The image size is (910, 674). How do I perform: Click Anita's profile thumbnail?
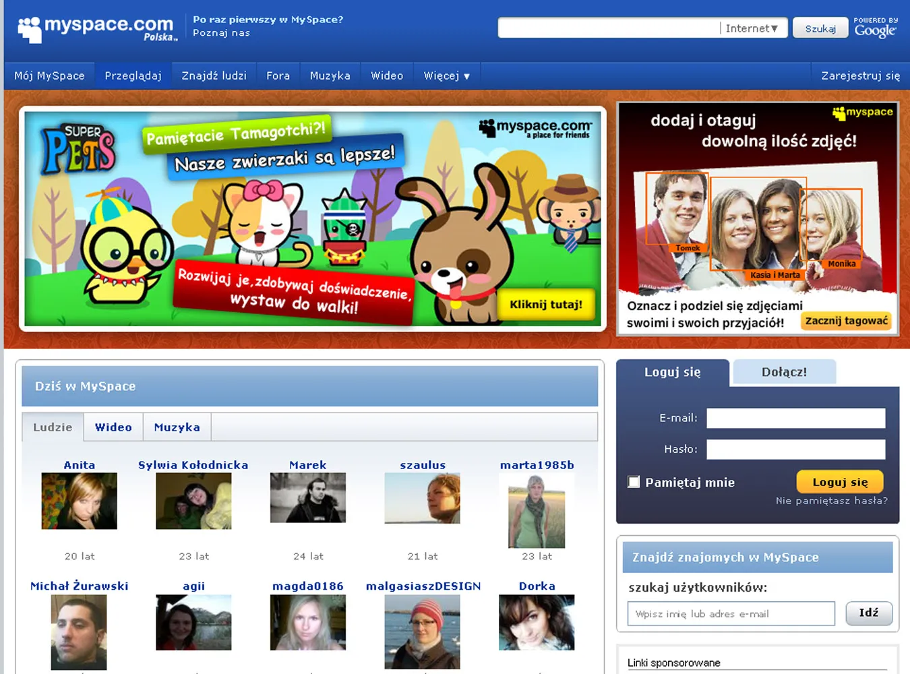point(79,501)
